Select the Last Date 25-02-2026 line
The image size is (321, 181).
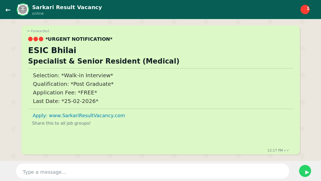point(66,101)
